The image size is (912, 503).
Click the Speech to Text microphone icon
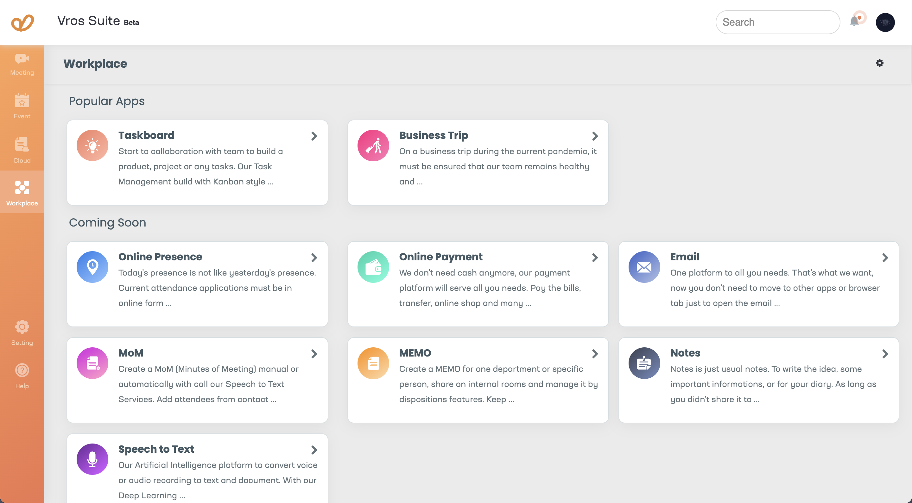92,459
